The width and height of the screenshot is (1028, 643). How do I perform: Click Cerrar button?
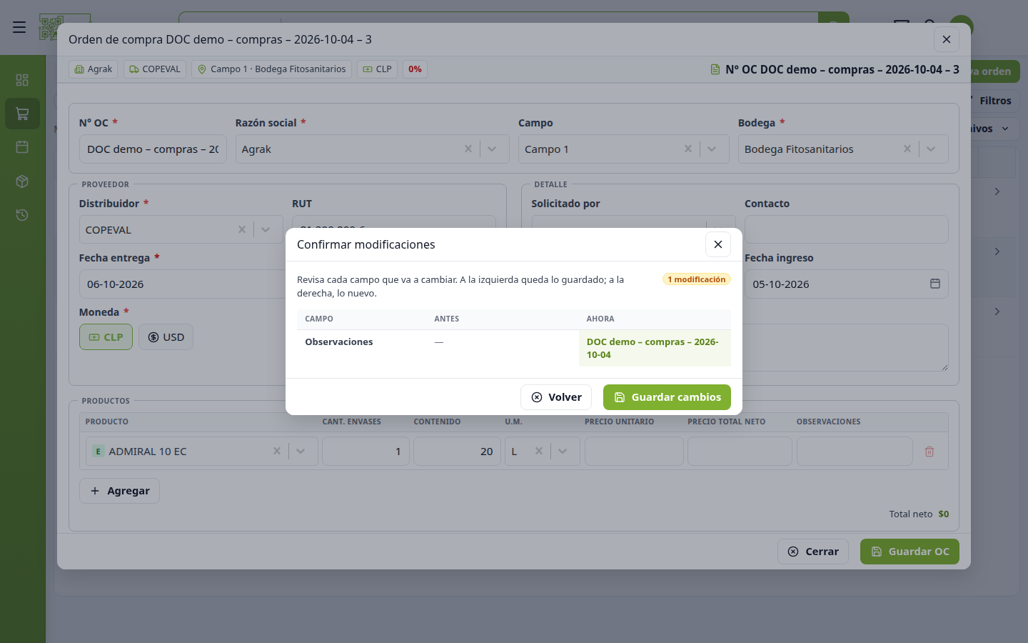click(x=813, y=552)
